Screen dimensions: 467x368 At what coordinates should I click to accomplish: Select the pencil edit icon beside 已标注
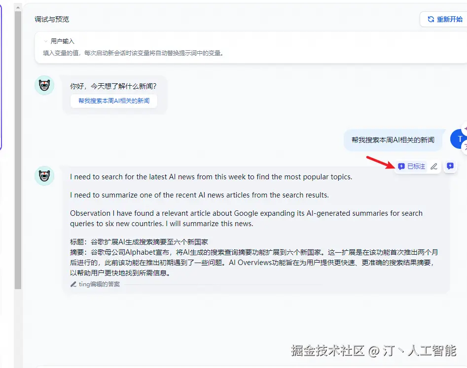tap(434, 166)
